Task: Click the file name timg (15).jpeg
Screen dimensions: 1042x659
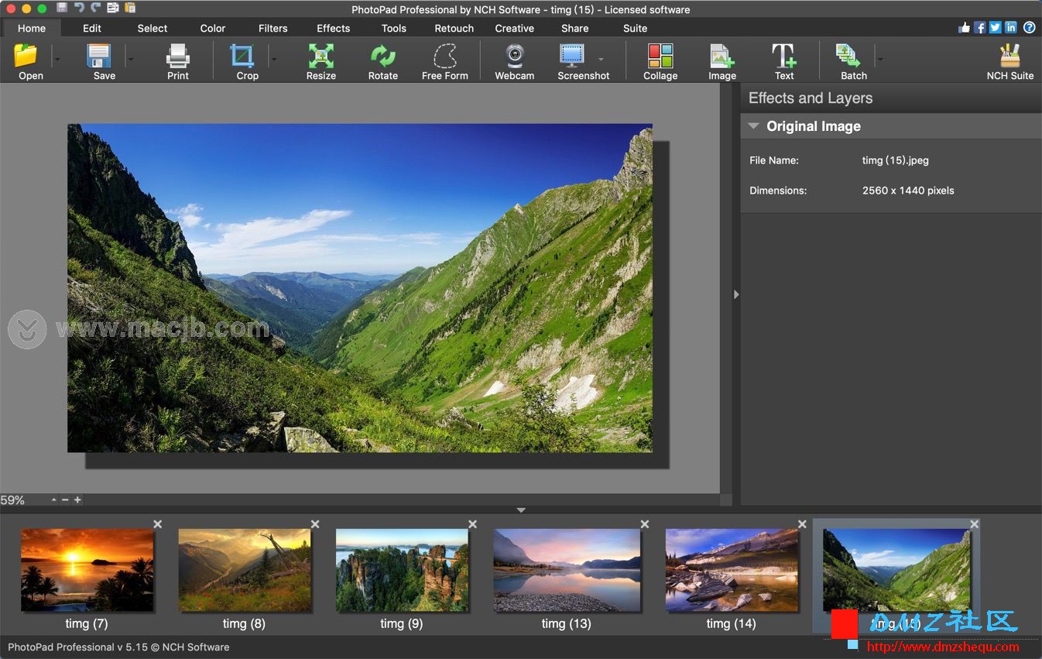Action: tap(895, 160)
